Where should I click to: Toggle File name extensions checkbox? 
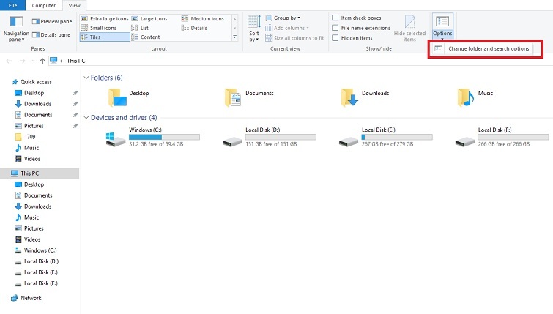coord(335,28)
